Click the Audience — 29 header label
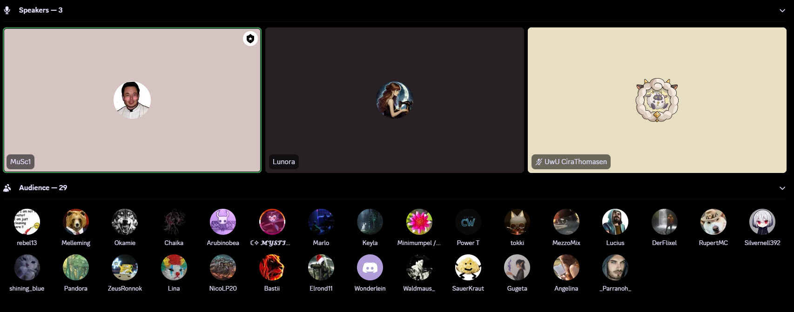The image size is (794, 312). 43,188
